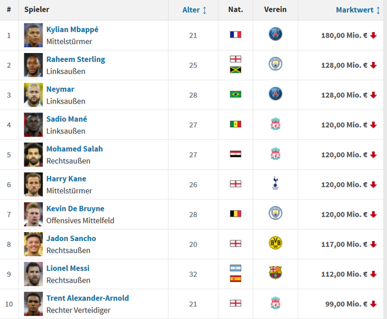Click the Brazil flag in Neymar's row
The width and height of the screenshot is (387, 319).
pyautogui.click(x=235, y=95)
